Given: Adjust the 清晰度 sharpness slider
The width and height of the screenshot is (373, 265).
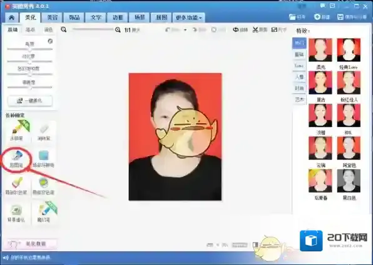Looking at the screenshot, I should (30, 87).
